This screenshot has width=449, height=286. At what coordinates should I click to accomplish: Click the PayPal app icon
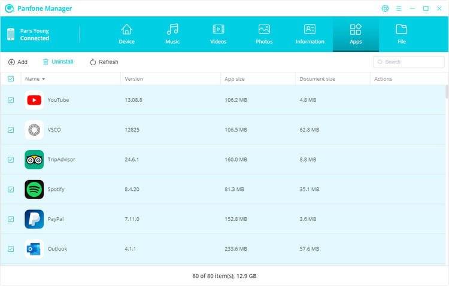34,219
